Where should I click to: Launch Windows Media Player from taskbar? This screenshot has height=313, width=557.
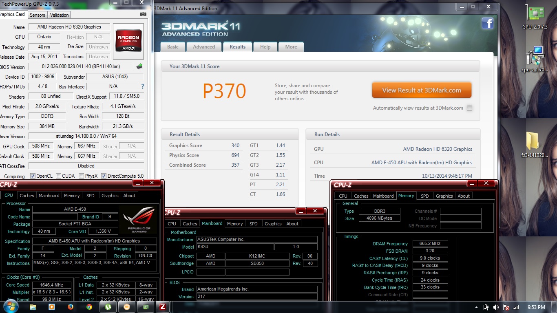point(52,307)
